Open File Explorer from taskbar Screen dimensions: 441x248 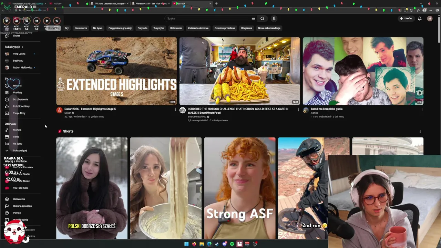pos(202,244)
